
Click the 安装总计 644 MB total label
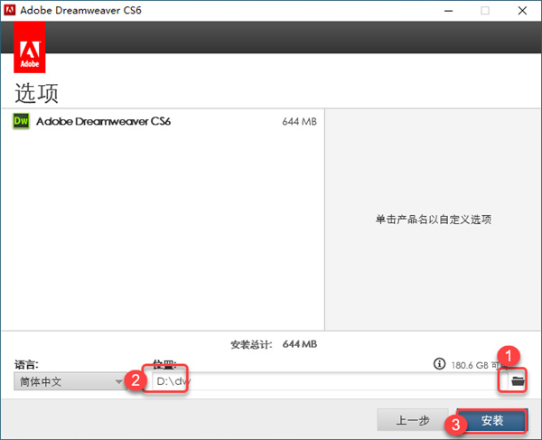(274, 344)
